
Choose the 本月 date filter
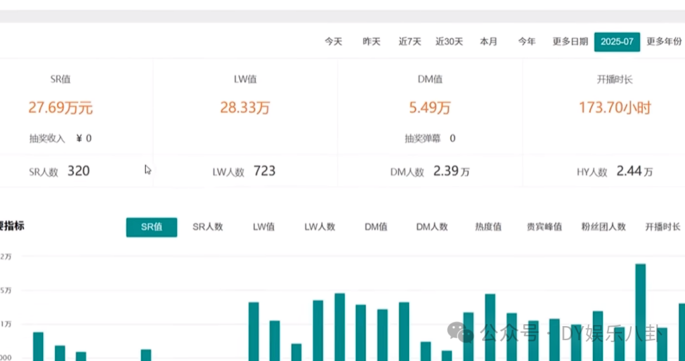[x=488, y=41]
